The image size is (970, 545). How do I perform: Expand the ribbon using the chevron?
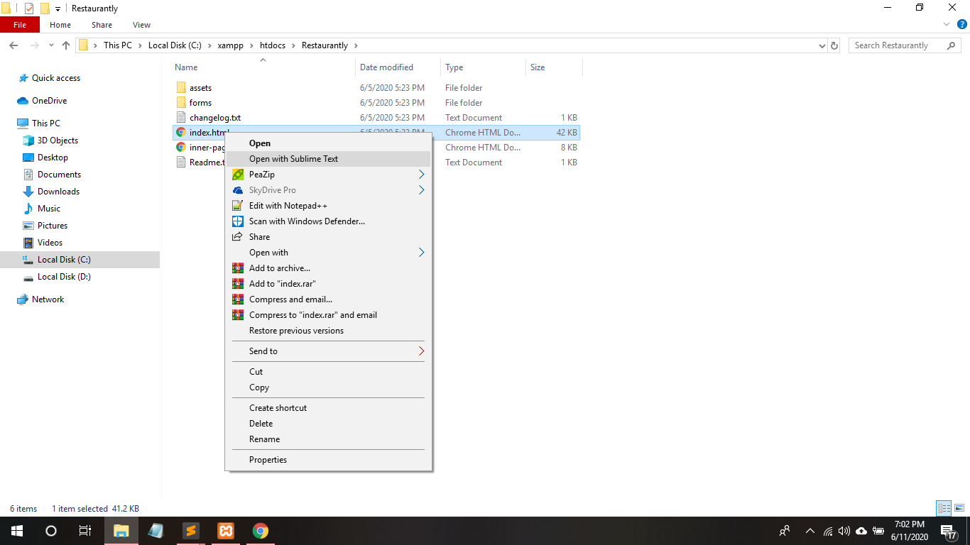coord(947,25)
